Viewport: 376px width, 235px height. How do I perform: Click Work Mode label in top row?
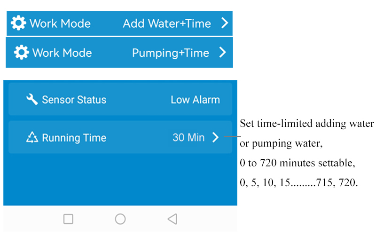60,23
